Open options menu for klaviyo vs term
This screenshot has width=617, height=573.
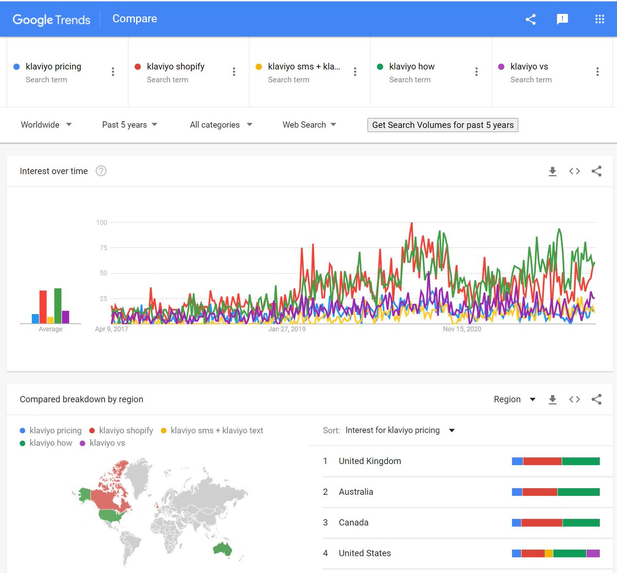(597, 71)
